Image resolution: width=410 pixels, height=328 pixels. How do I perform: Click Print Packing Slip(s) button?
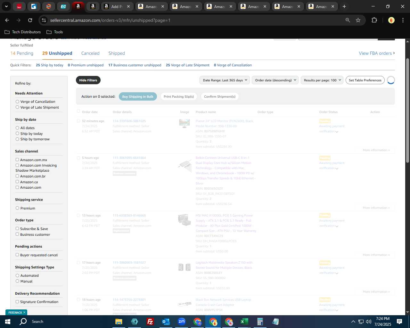179,96
